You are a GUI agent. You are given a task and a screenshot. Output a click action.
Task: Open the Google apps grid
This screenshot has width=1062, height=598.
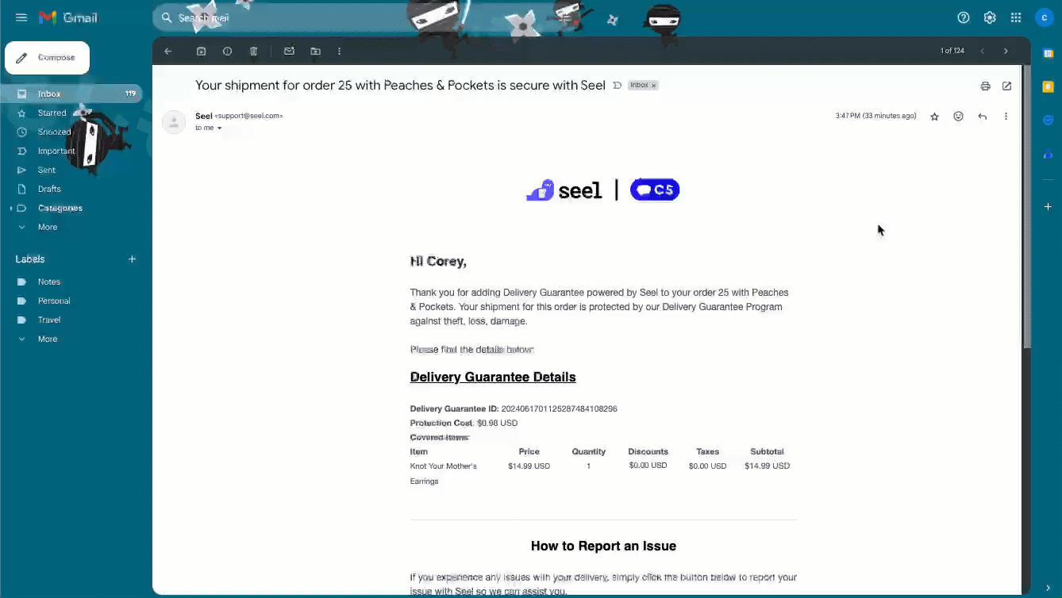pyautogui.click(x=1016, y=17)
